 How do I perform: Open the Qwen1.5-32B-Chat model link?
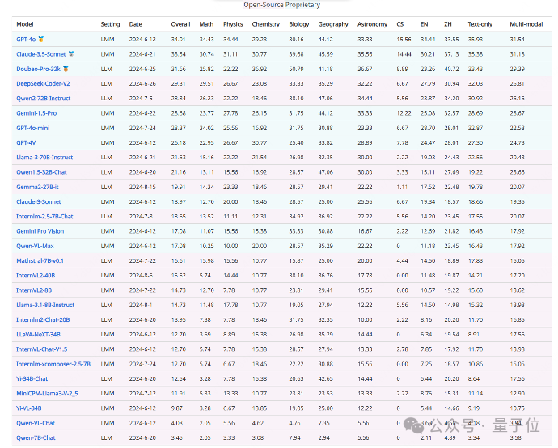pos(41,172)
